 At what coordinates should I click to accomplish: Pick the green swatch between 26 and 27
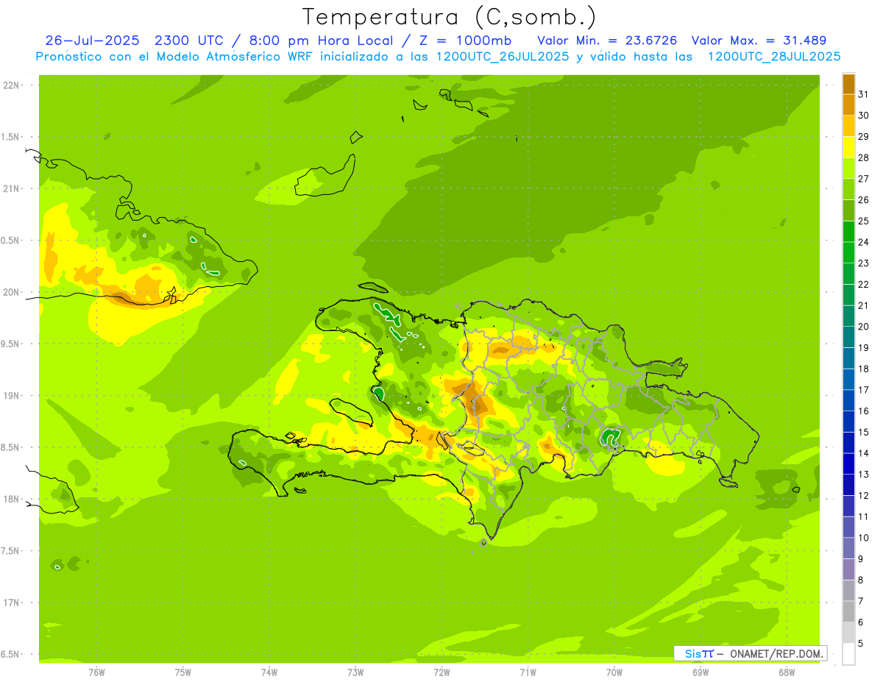coord(848,189)
